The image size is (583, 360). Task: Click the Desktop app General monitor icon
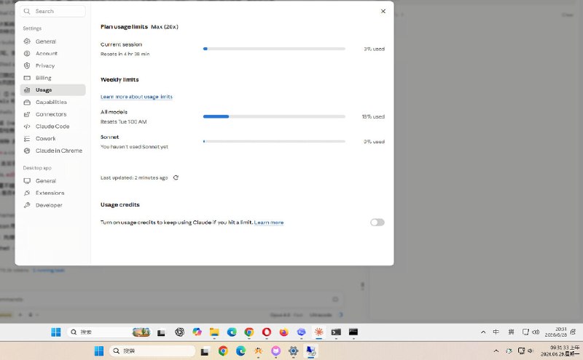pyautogui.click(x=27, y=181)
